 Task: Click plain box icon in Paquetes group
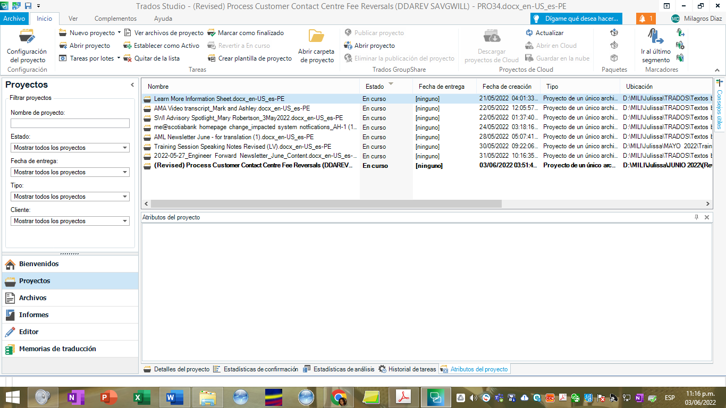pos(614,58)
